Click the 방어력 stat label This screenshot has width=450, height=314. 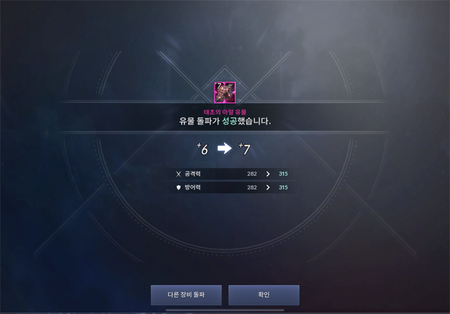(192, 187)
